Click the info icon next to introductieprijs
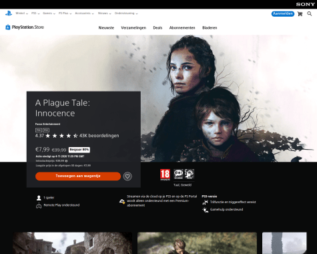317x254 pixels. click(66, 161)
